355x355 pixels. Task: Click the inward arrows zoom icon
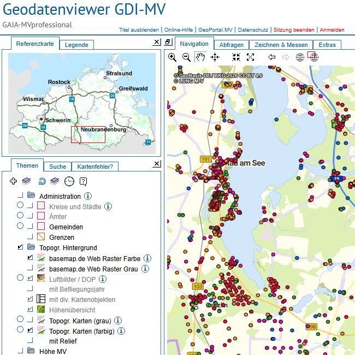pos(236,57)
